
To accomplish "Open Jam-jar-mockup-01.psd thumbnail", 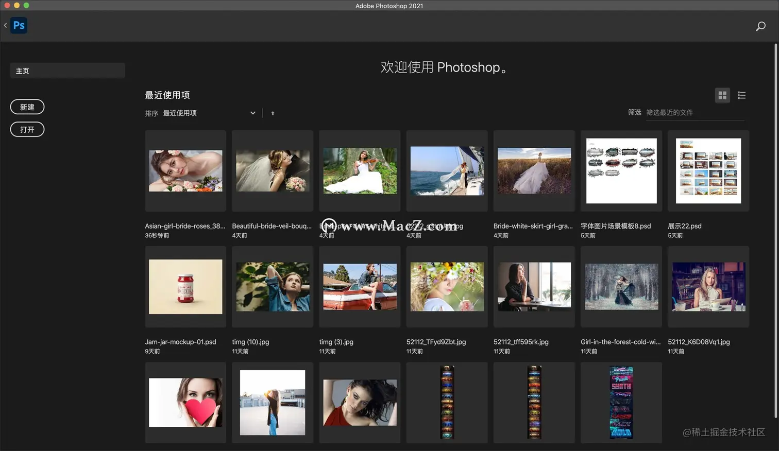I will [x=185, y=287].
